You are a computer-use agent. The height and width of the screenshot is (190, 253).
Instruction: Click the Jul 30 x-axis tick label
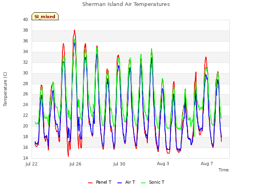coord(119,164)
